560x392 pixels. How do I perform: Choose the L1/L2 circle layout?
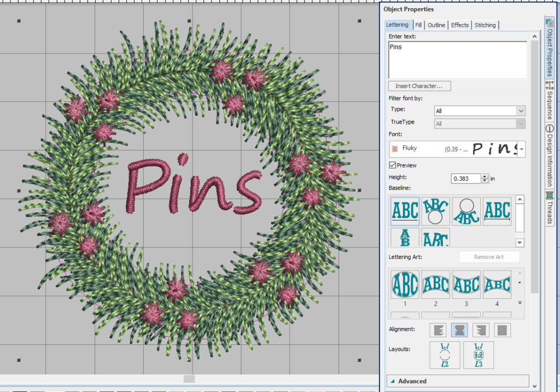pos(446,355)
